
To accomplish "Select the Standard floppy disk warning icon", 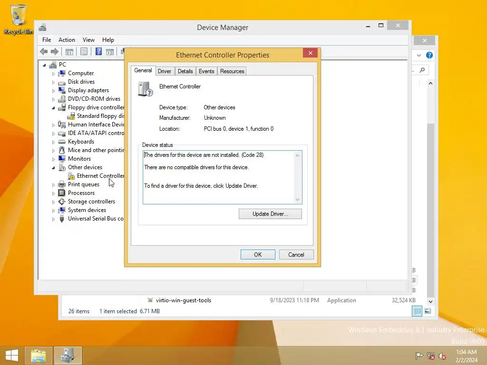I will [x=71, y=116].
